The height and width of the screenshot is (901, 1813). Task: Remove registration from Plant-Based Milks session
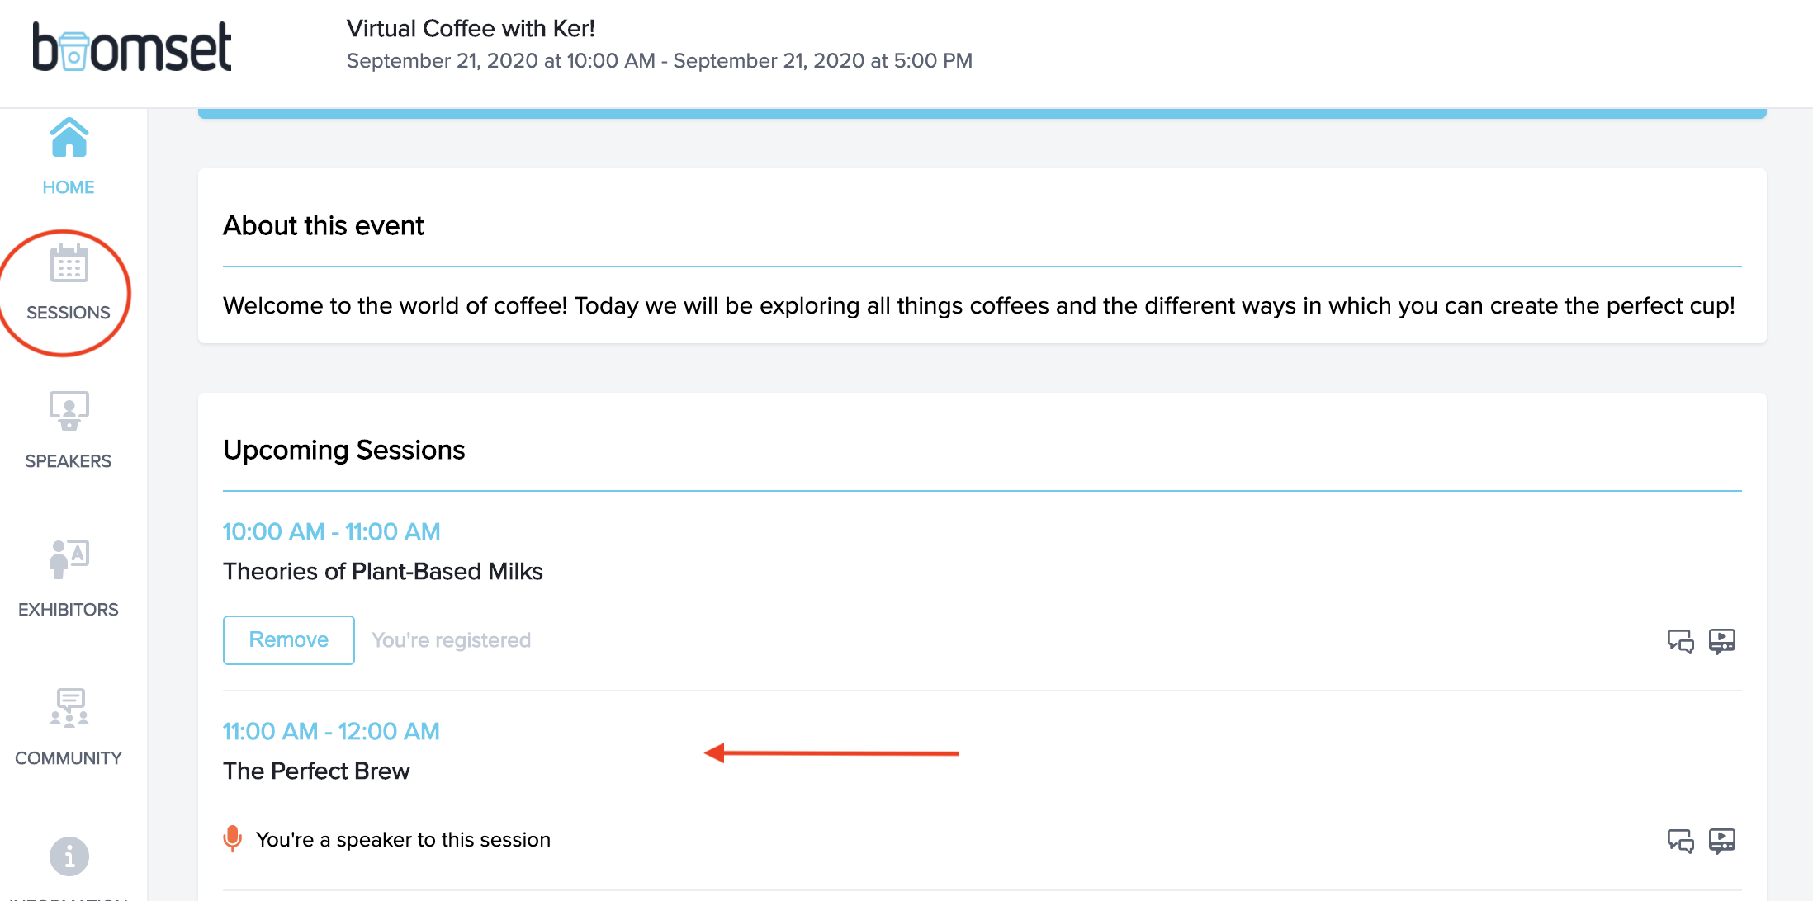[x=289, y=640]
